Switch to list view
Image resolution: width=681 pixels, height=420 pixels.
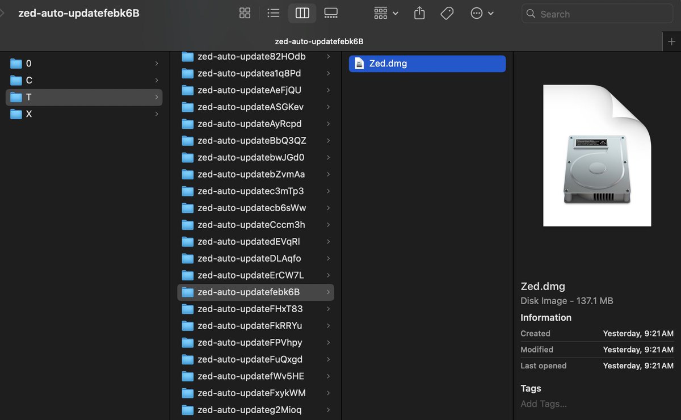point(274,13)
